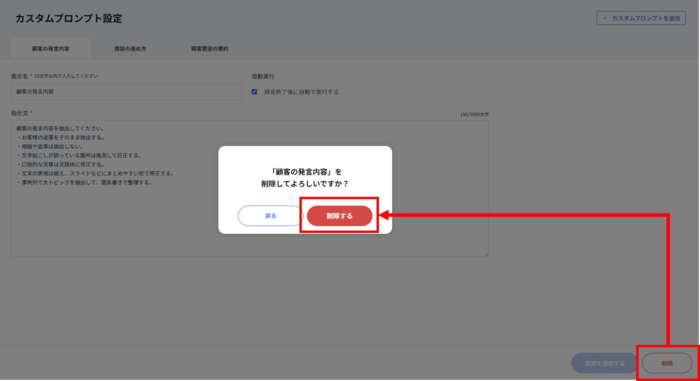
Task: Click the 自動実行 section label
Action: click(x=263, y=76)
